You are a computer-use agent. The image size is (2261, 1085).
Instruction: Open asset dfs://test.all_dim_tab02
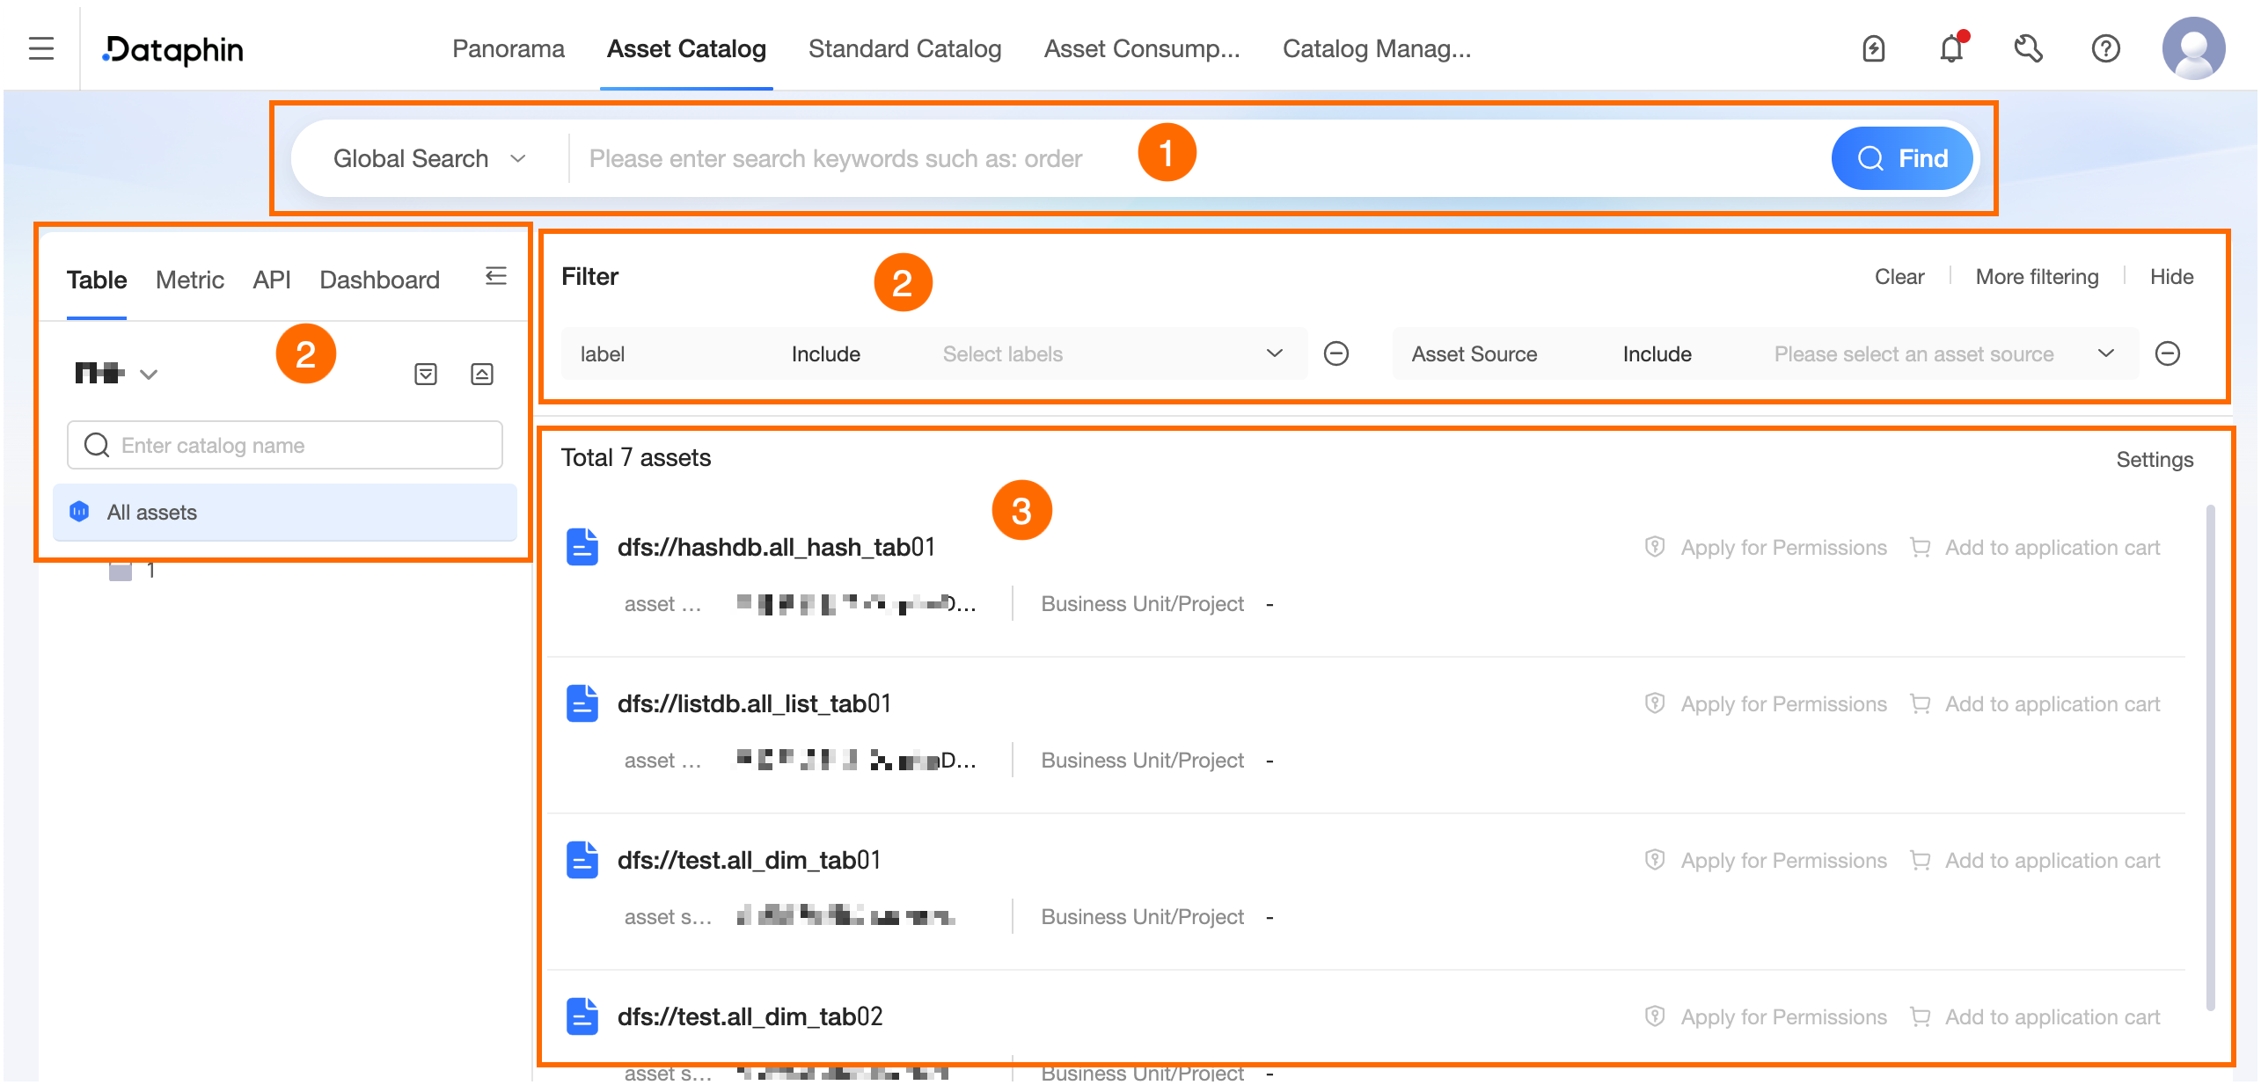tap(750, 1016)
